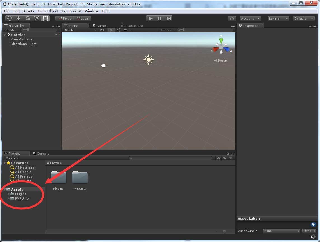The width and height of the screenshot is (320, 242).
Task: Open the Layers dropdown
Action: (x=278, y=18)
